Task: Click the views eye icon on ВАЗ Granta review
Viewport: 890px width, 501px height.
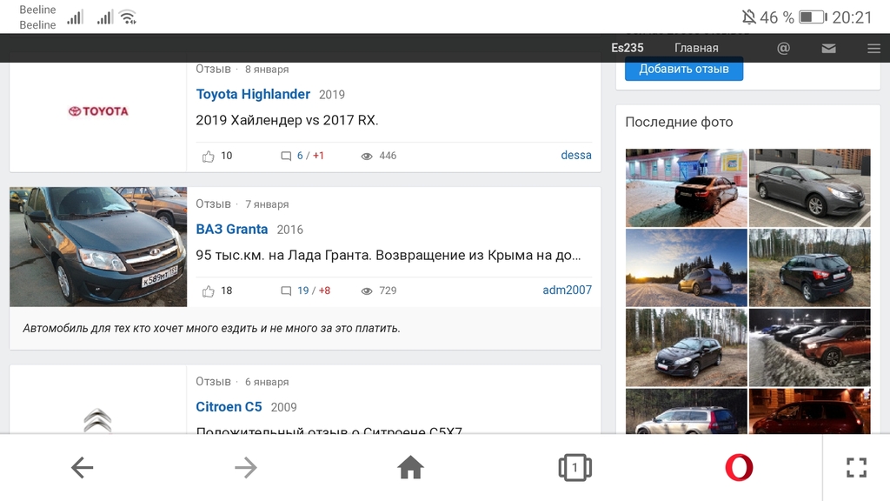Action: [x=367, y=291]
